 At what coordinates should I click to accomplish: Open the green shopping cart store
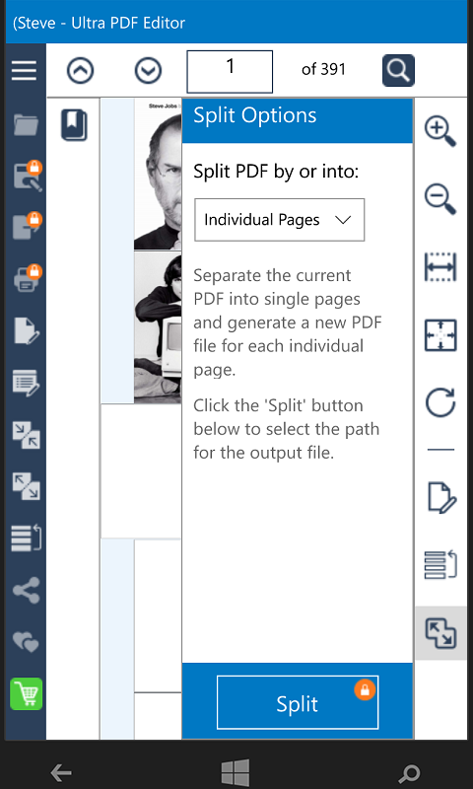[x=27, y=694]
